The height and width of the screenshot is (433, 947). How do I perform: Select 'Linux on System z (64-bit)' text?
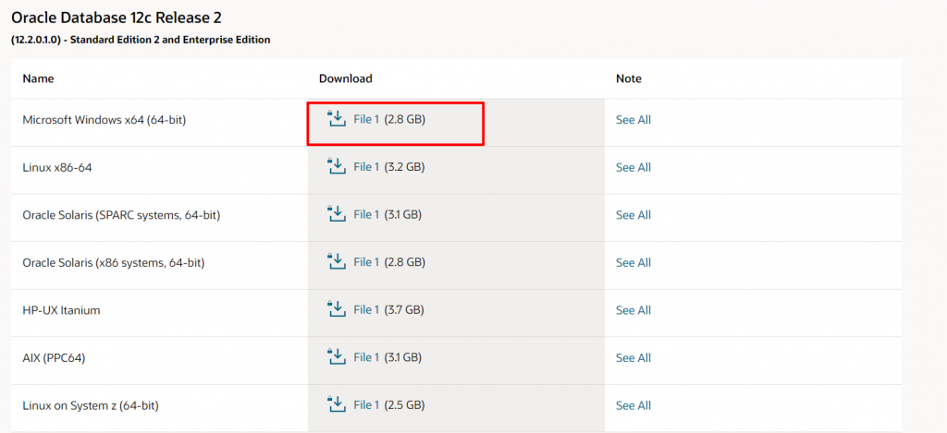click(x=90, y=406)
